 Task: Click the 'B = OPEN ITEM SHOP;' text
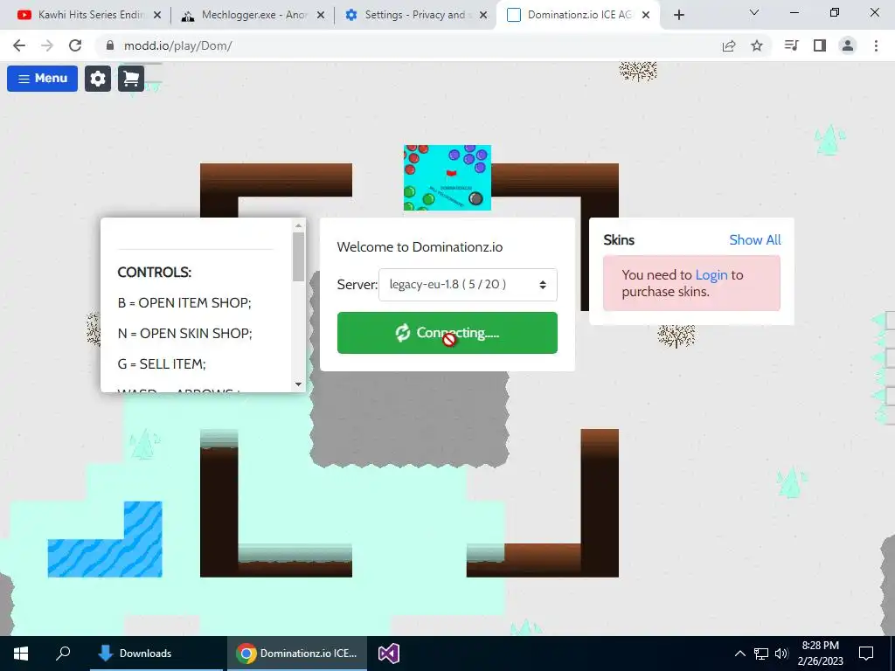tap(184, 302)
